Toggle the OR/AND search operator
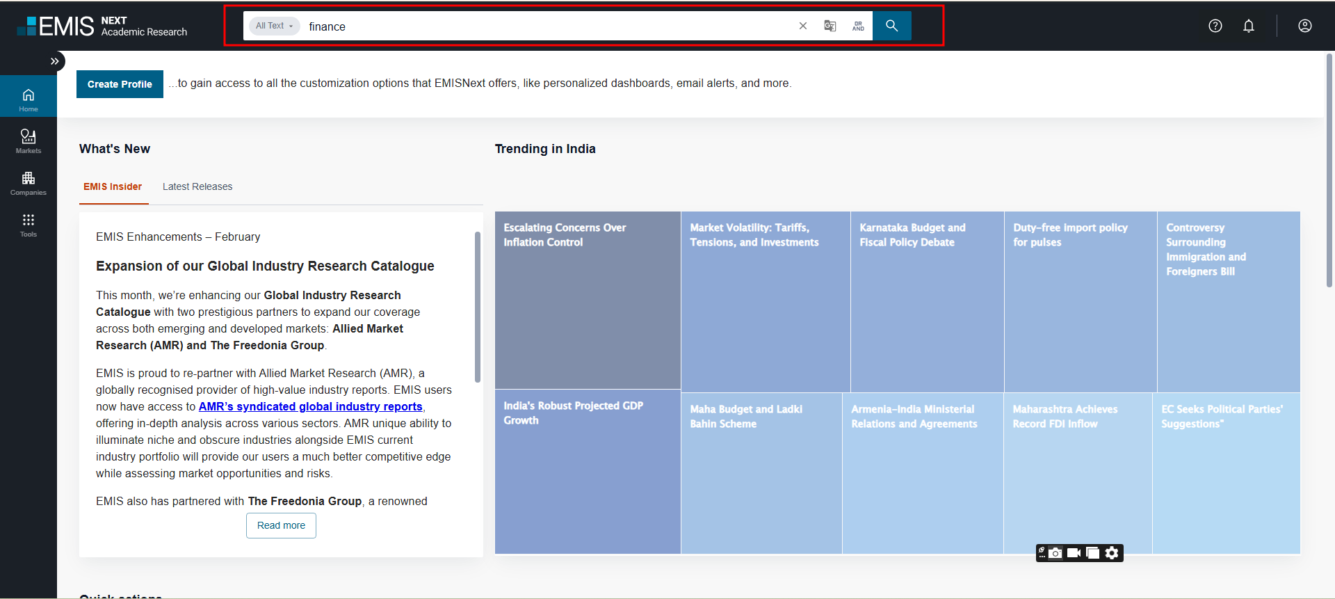Screen dimensions: 1335x599 (x=858, y=26)
